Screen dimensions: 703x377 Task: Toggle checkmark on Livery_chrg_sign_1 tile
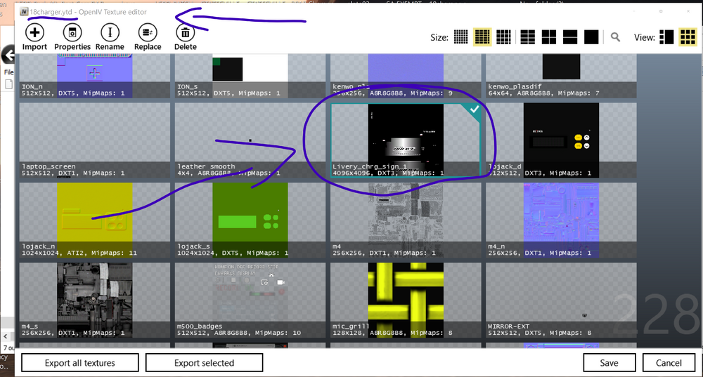click(473, 110)
